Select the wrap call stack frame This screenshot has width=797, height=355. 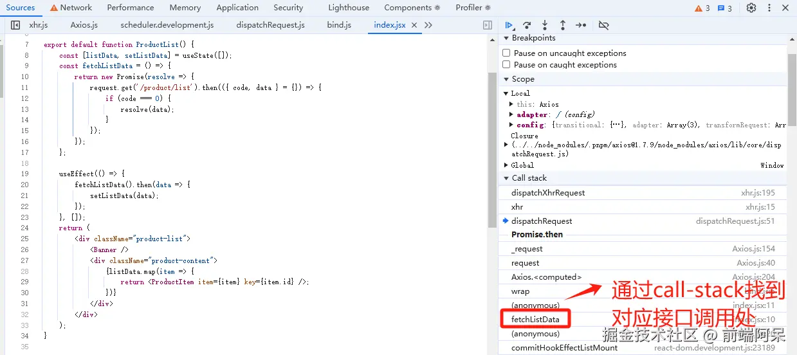tap(643, 291)
